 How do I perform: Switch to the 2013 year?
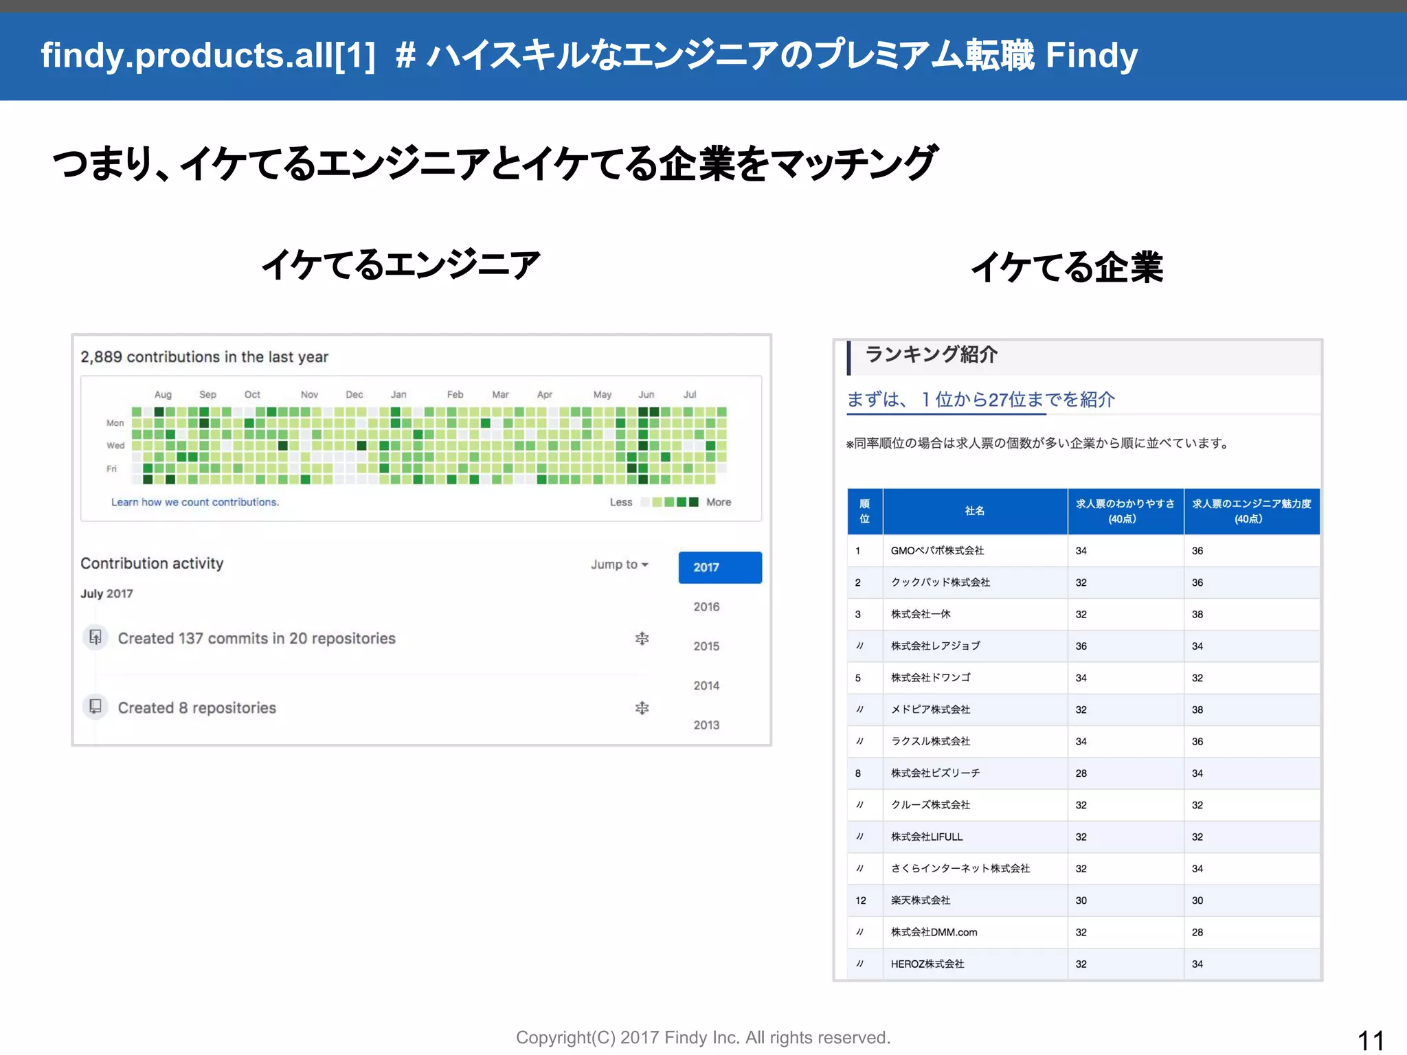706,725
